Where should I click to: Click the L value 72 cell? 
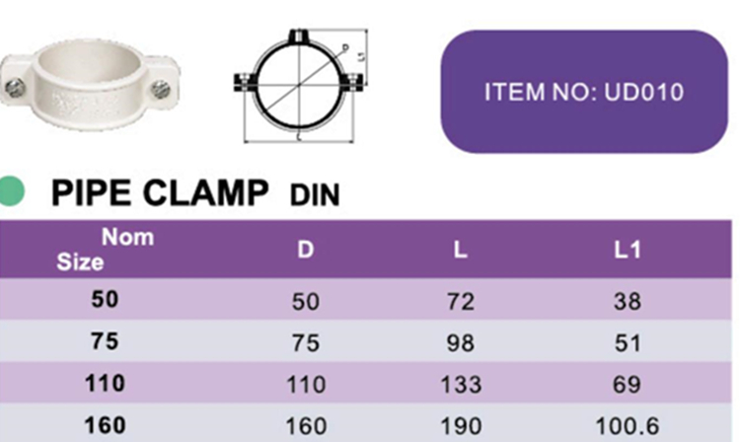tap(460, 302)
